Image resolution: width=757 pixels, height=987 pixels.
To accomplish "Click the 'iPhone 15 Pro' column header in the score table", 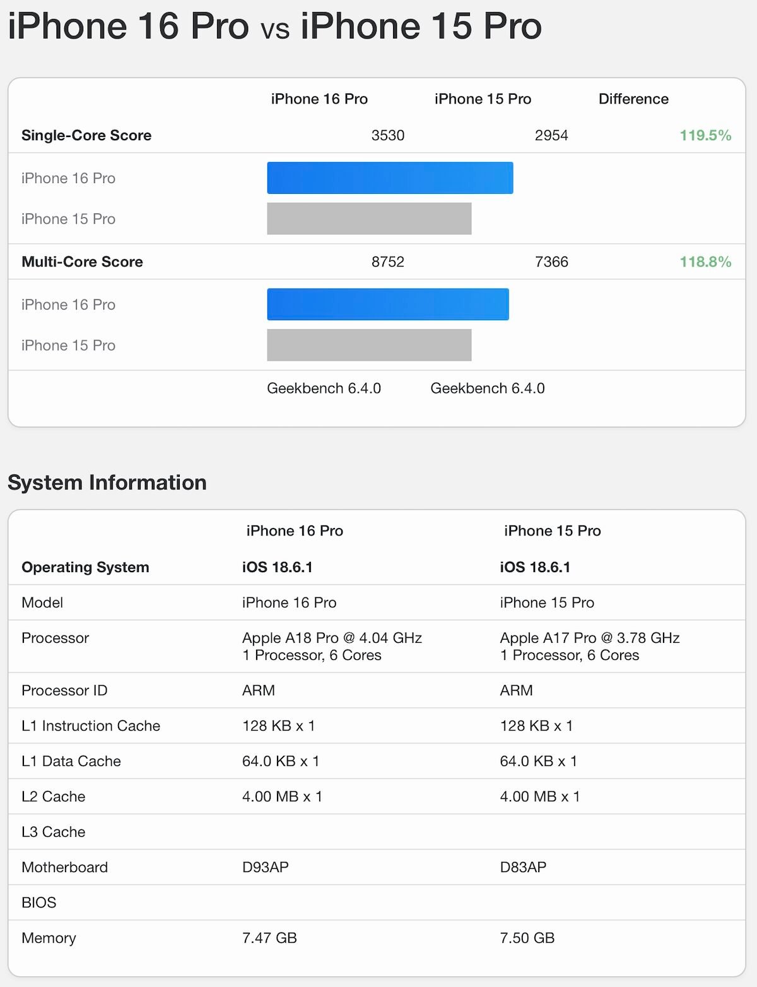I will (x=483, y=99).
